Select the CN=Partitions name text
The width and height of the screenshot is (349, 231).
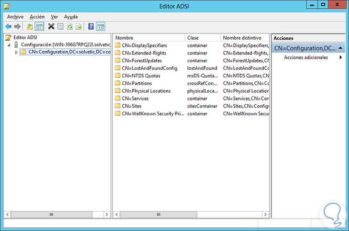[x=137, y=83]
